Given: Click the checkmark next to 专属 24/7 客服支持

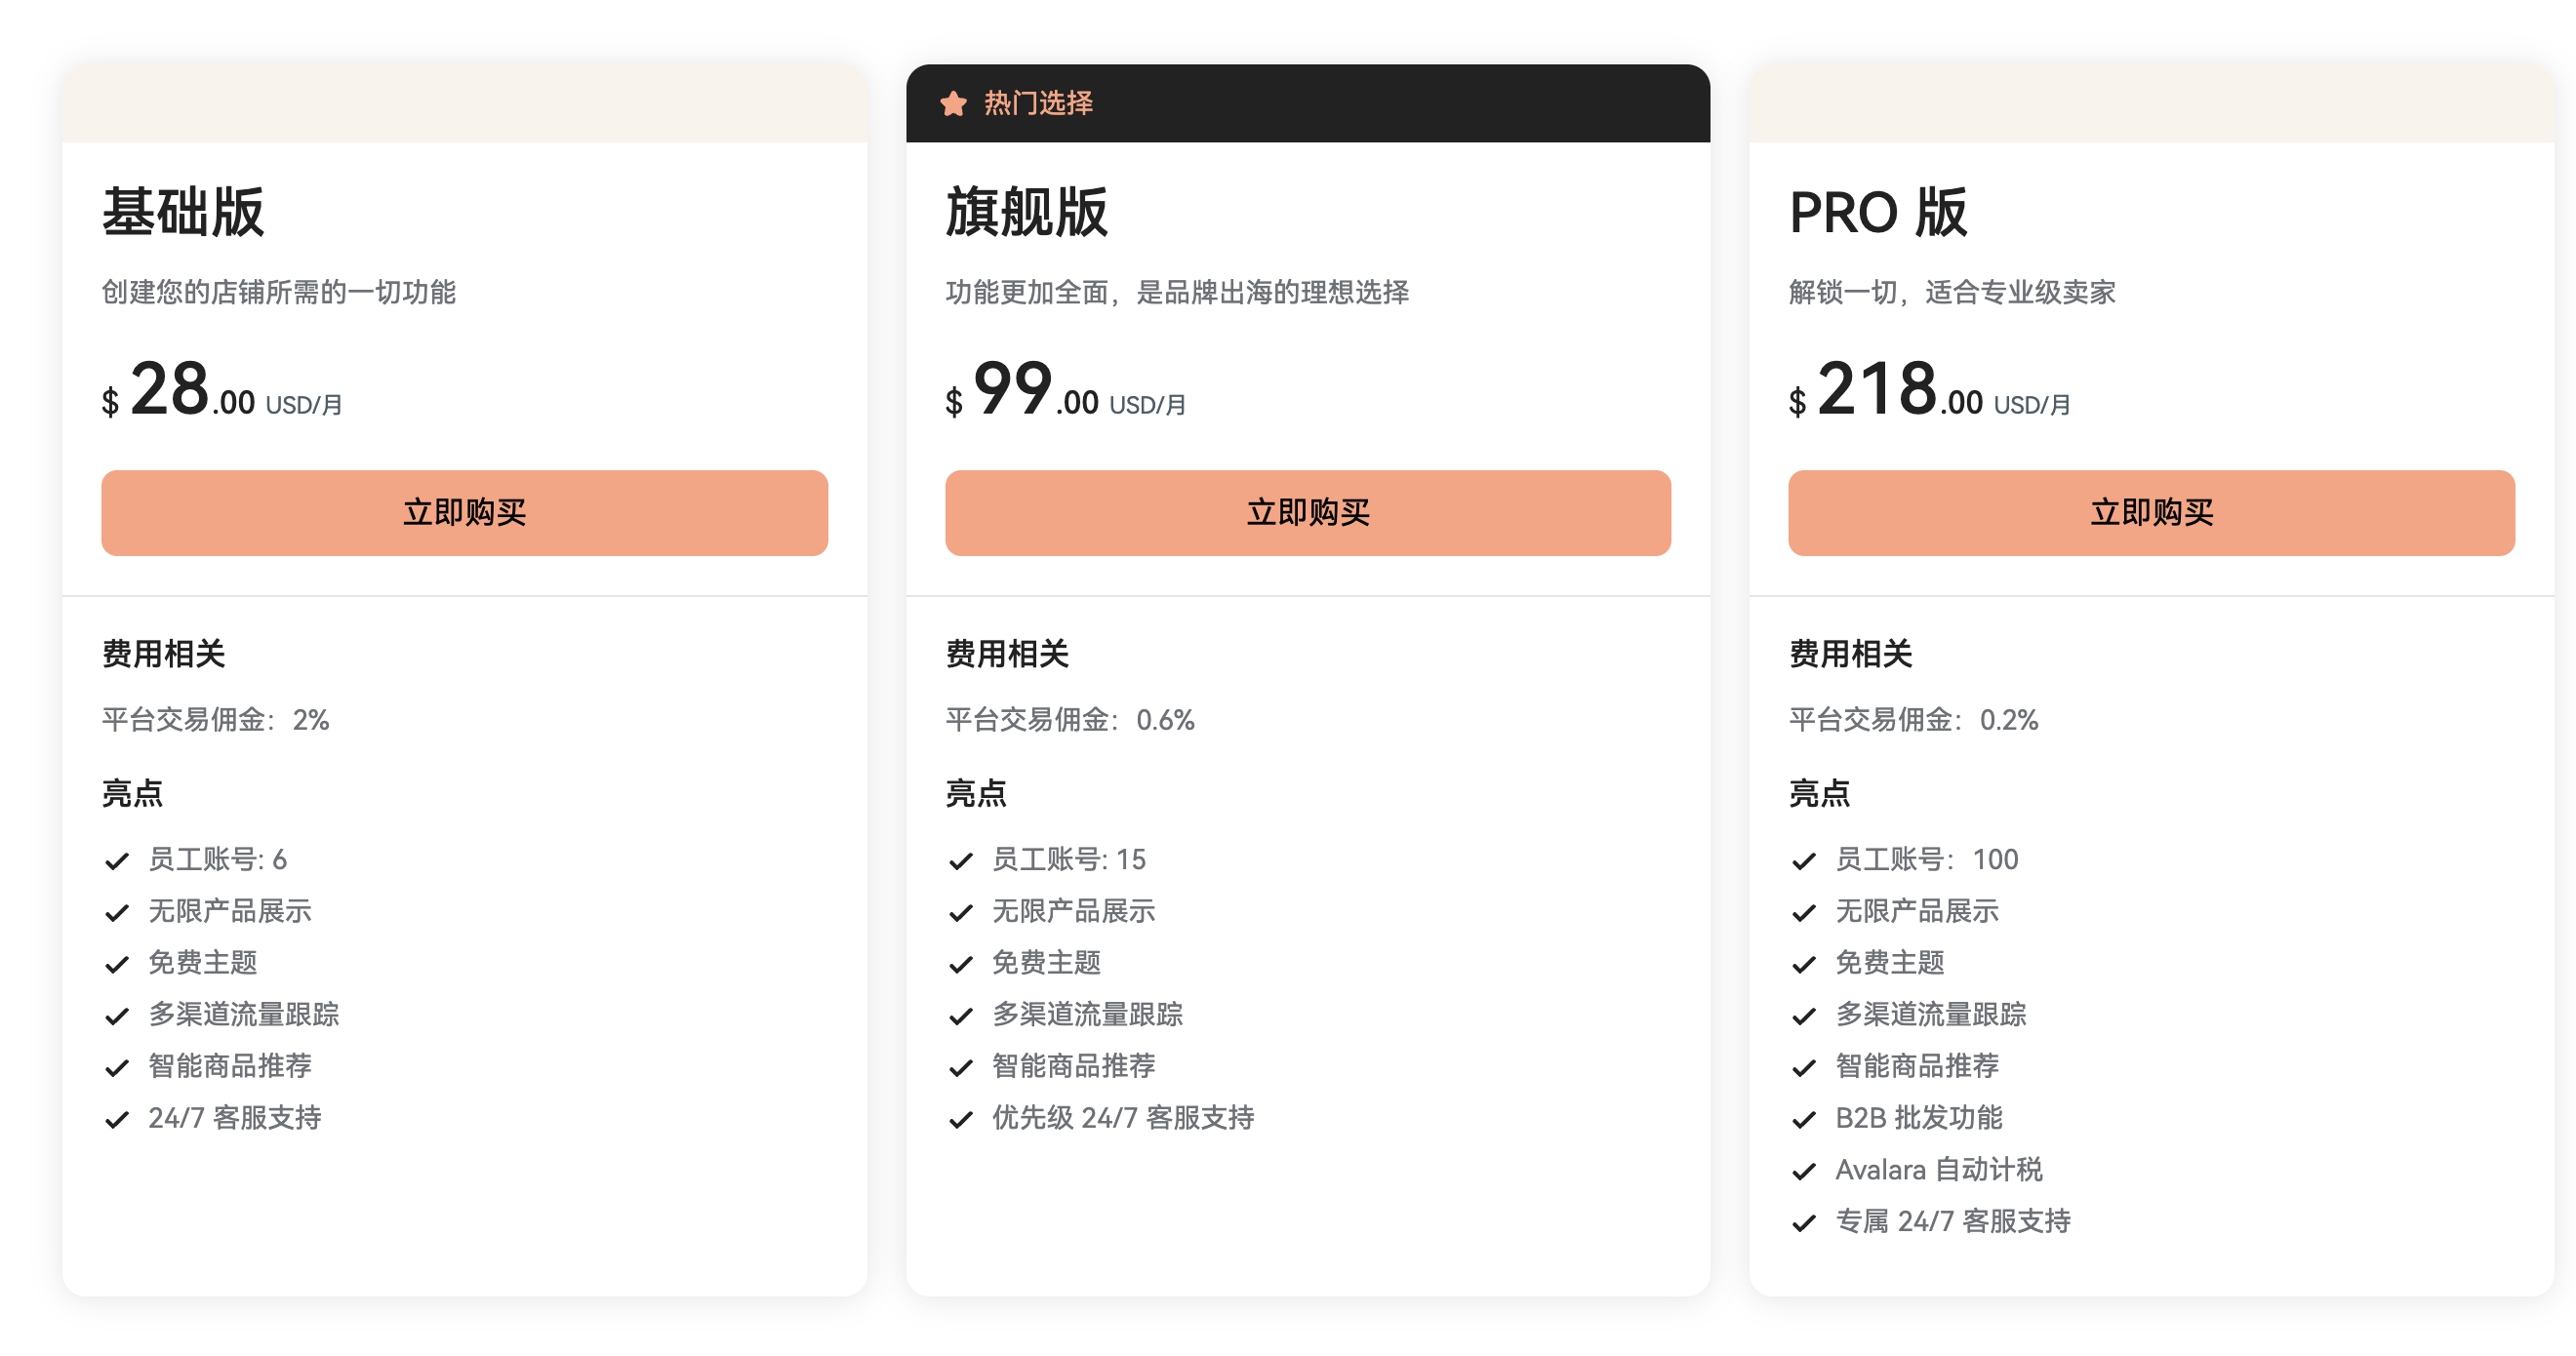Looking at the screenshot, I should tap(1803, 1223).
